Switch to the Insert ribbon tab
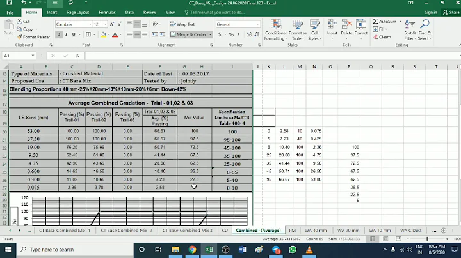This screenshot has height=258, width=461. 52,13
